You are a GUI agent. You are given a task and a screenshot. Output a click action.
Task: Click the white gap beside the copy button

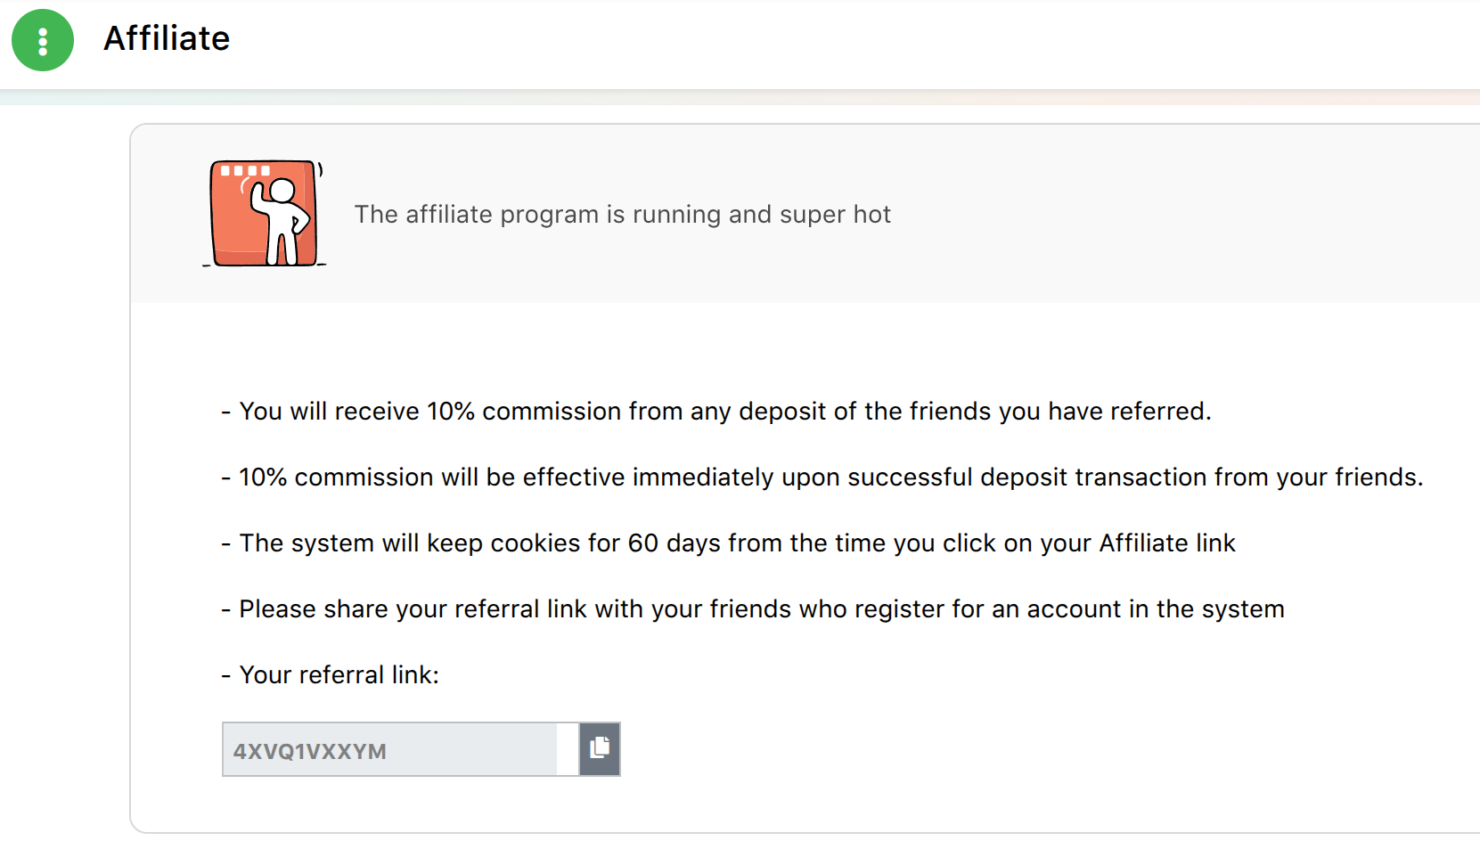click(x=568, y=749)
